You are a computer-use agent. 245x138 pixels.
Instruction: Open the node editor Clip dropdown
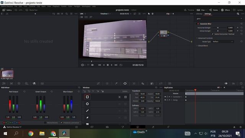pos(169,14)
